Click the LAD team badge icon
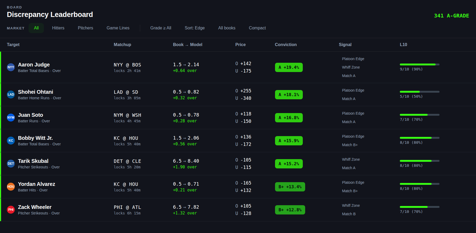Image resolution: width=476 pixels, height=233 pixels. tap(11, 95)
